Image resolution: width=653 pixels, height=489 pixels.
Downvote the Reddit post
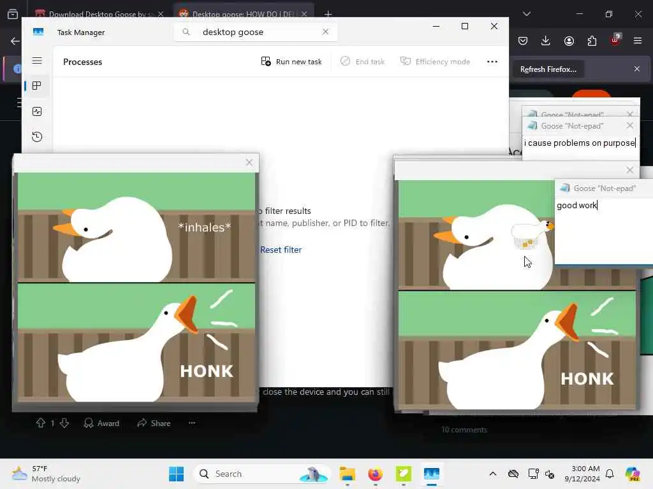[x=64, y=423]
